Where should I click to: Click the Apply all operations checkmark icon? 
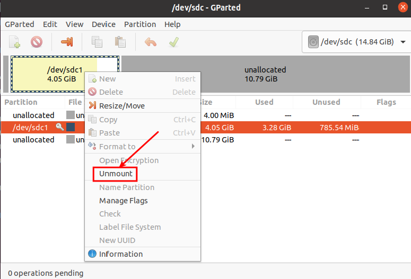coord(174,42)
